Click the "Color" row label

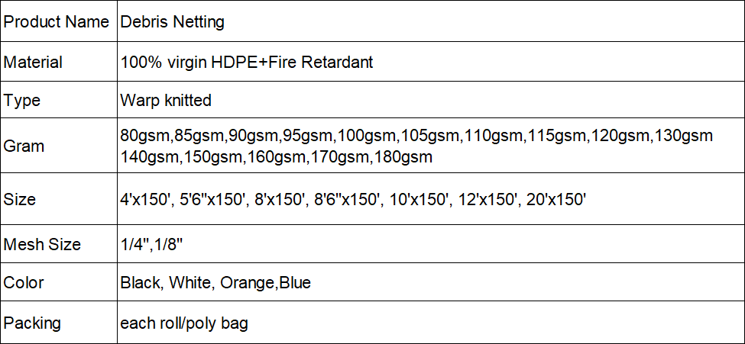[x=24, y=282]
